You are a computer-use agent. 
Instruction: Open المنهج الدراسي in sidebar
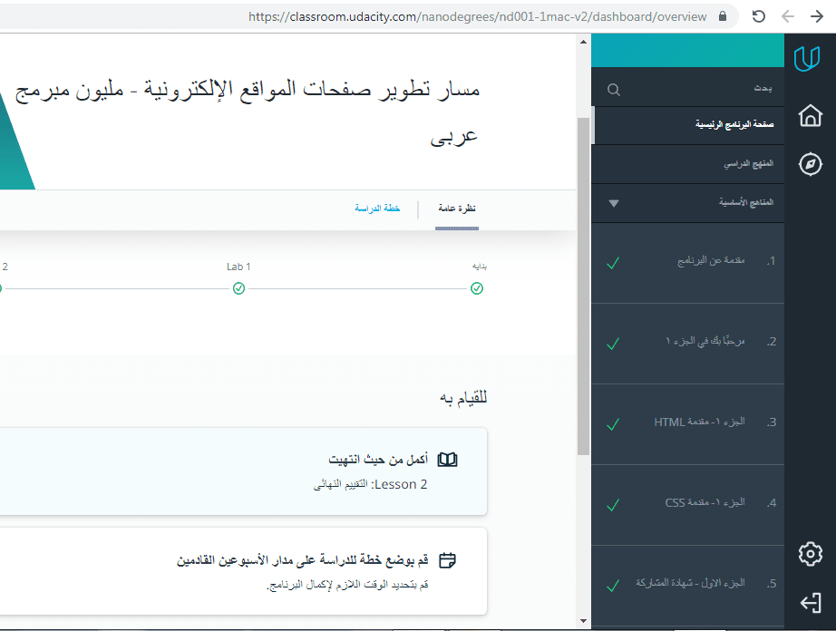pos(688,163)
